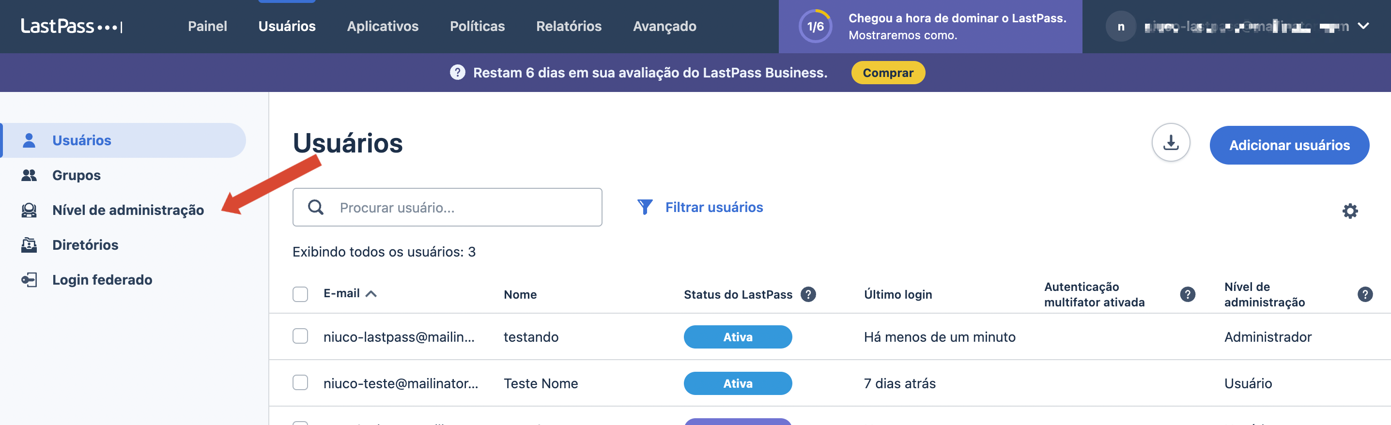Open Nível de administração in sidebar

pyautogui.click(x=128, y=210)
